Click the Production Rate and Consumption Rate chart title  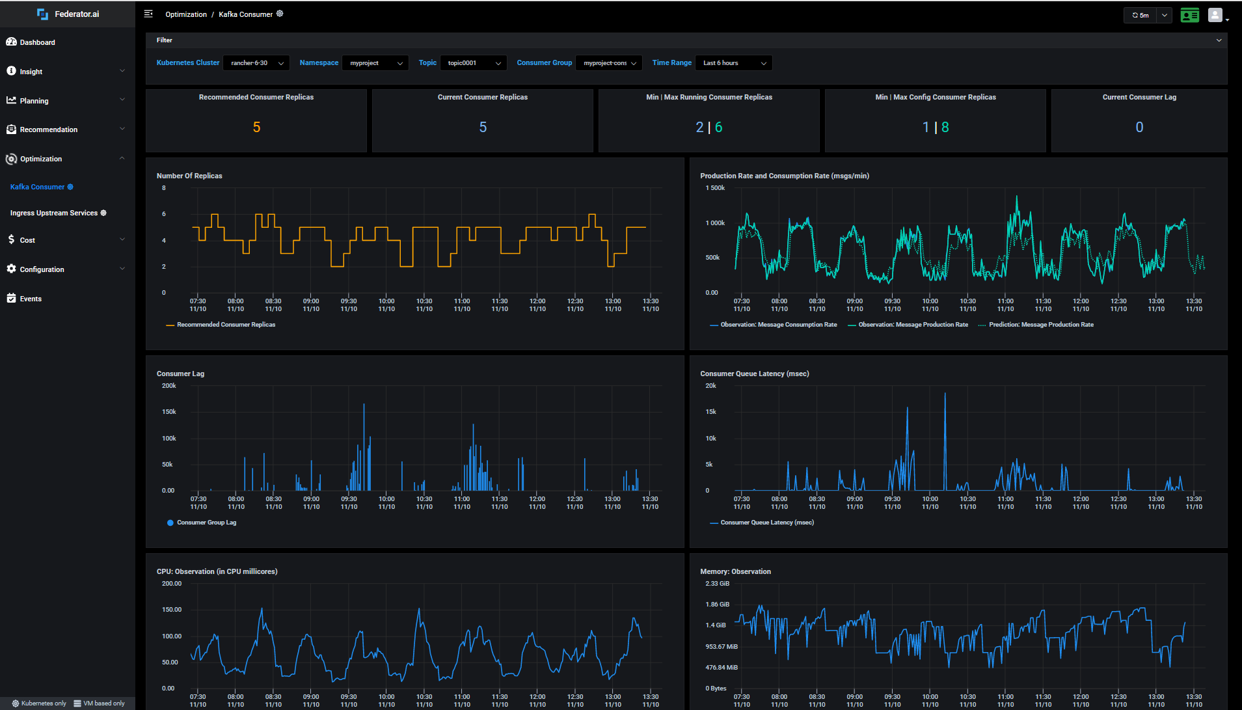pyautogui.click(x=785, y=176)
